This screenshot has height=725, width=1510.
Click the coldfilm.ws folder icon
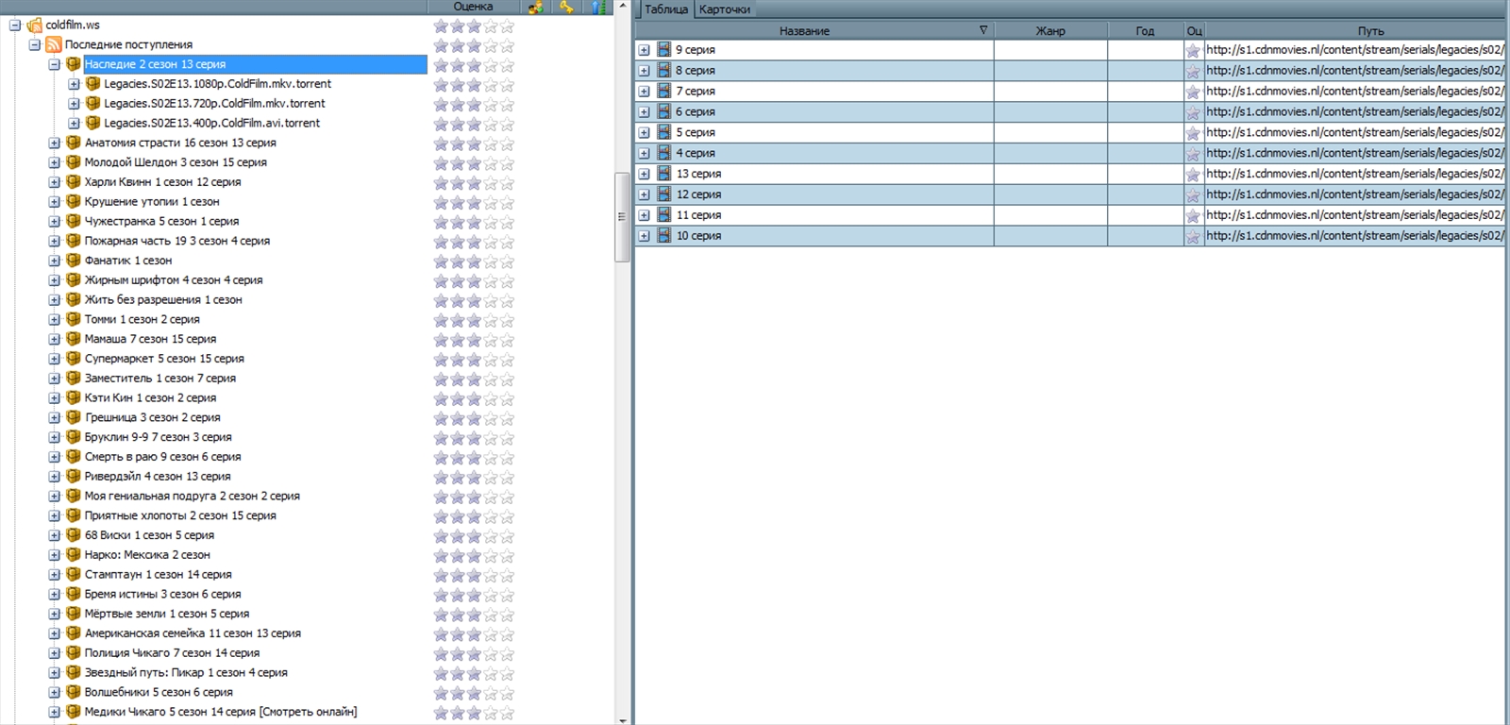[x=35, y=25]
